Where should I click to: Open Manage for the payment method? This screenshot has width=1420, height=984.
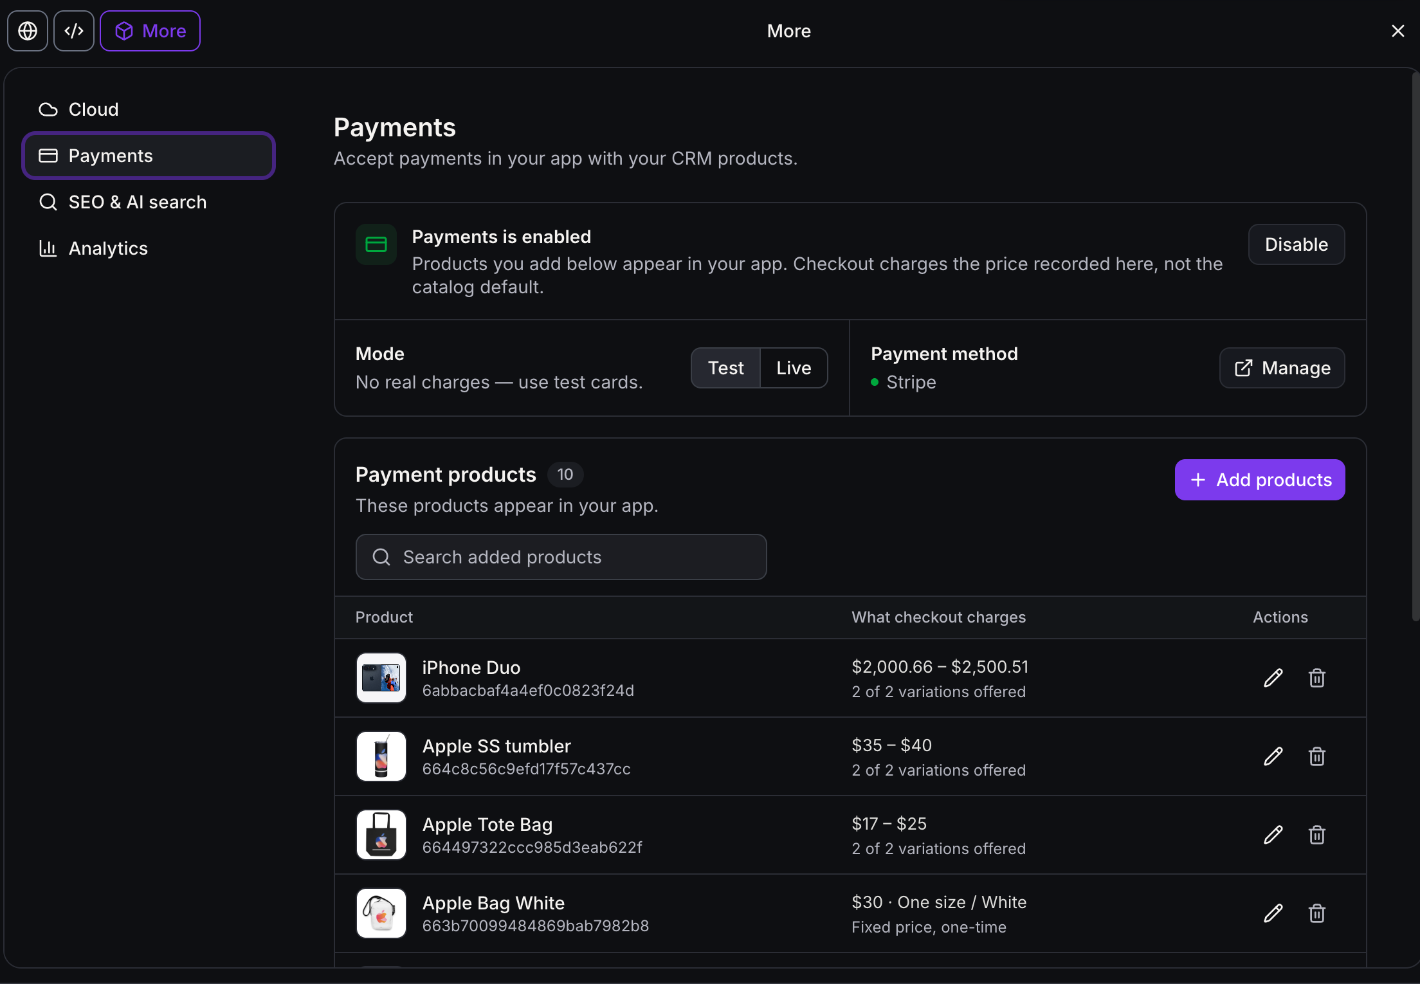coord(1282,368)
